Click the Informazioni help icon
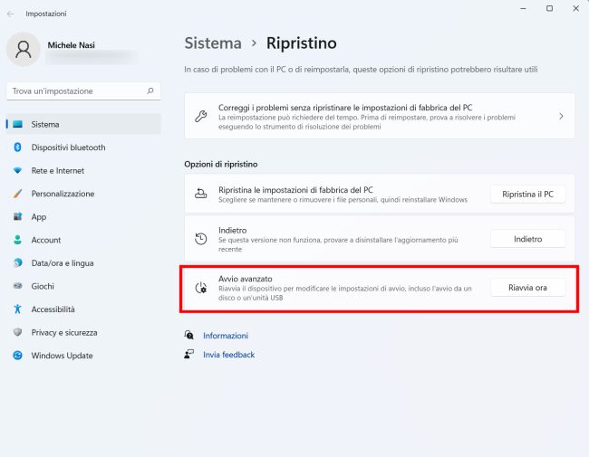The image size is (589, 457). (189, 335)
